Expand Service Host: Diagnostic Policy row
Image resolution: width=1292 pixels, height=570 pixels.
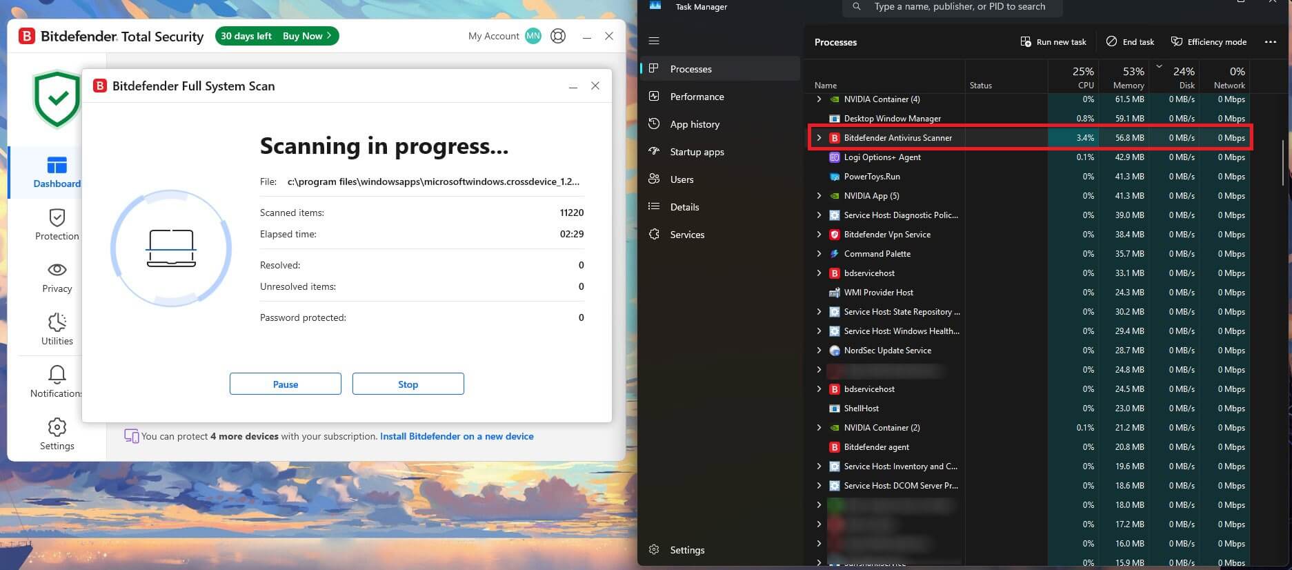819,215
